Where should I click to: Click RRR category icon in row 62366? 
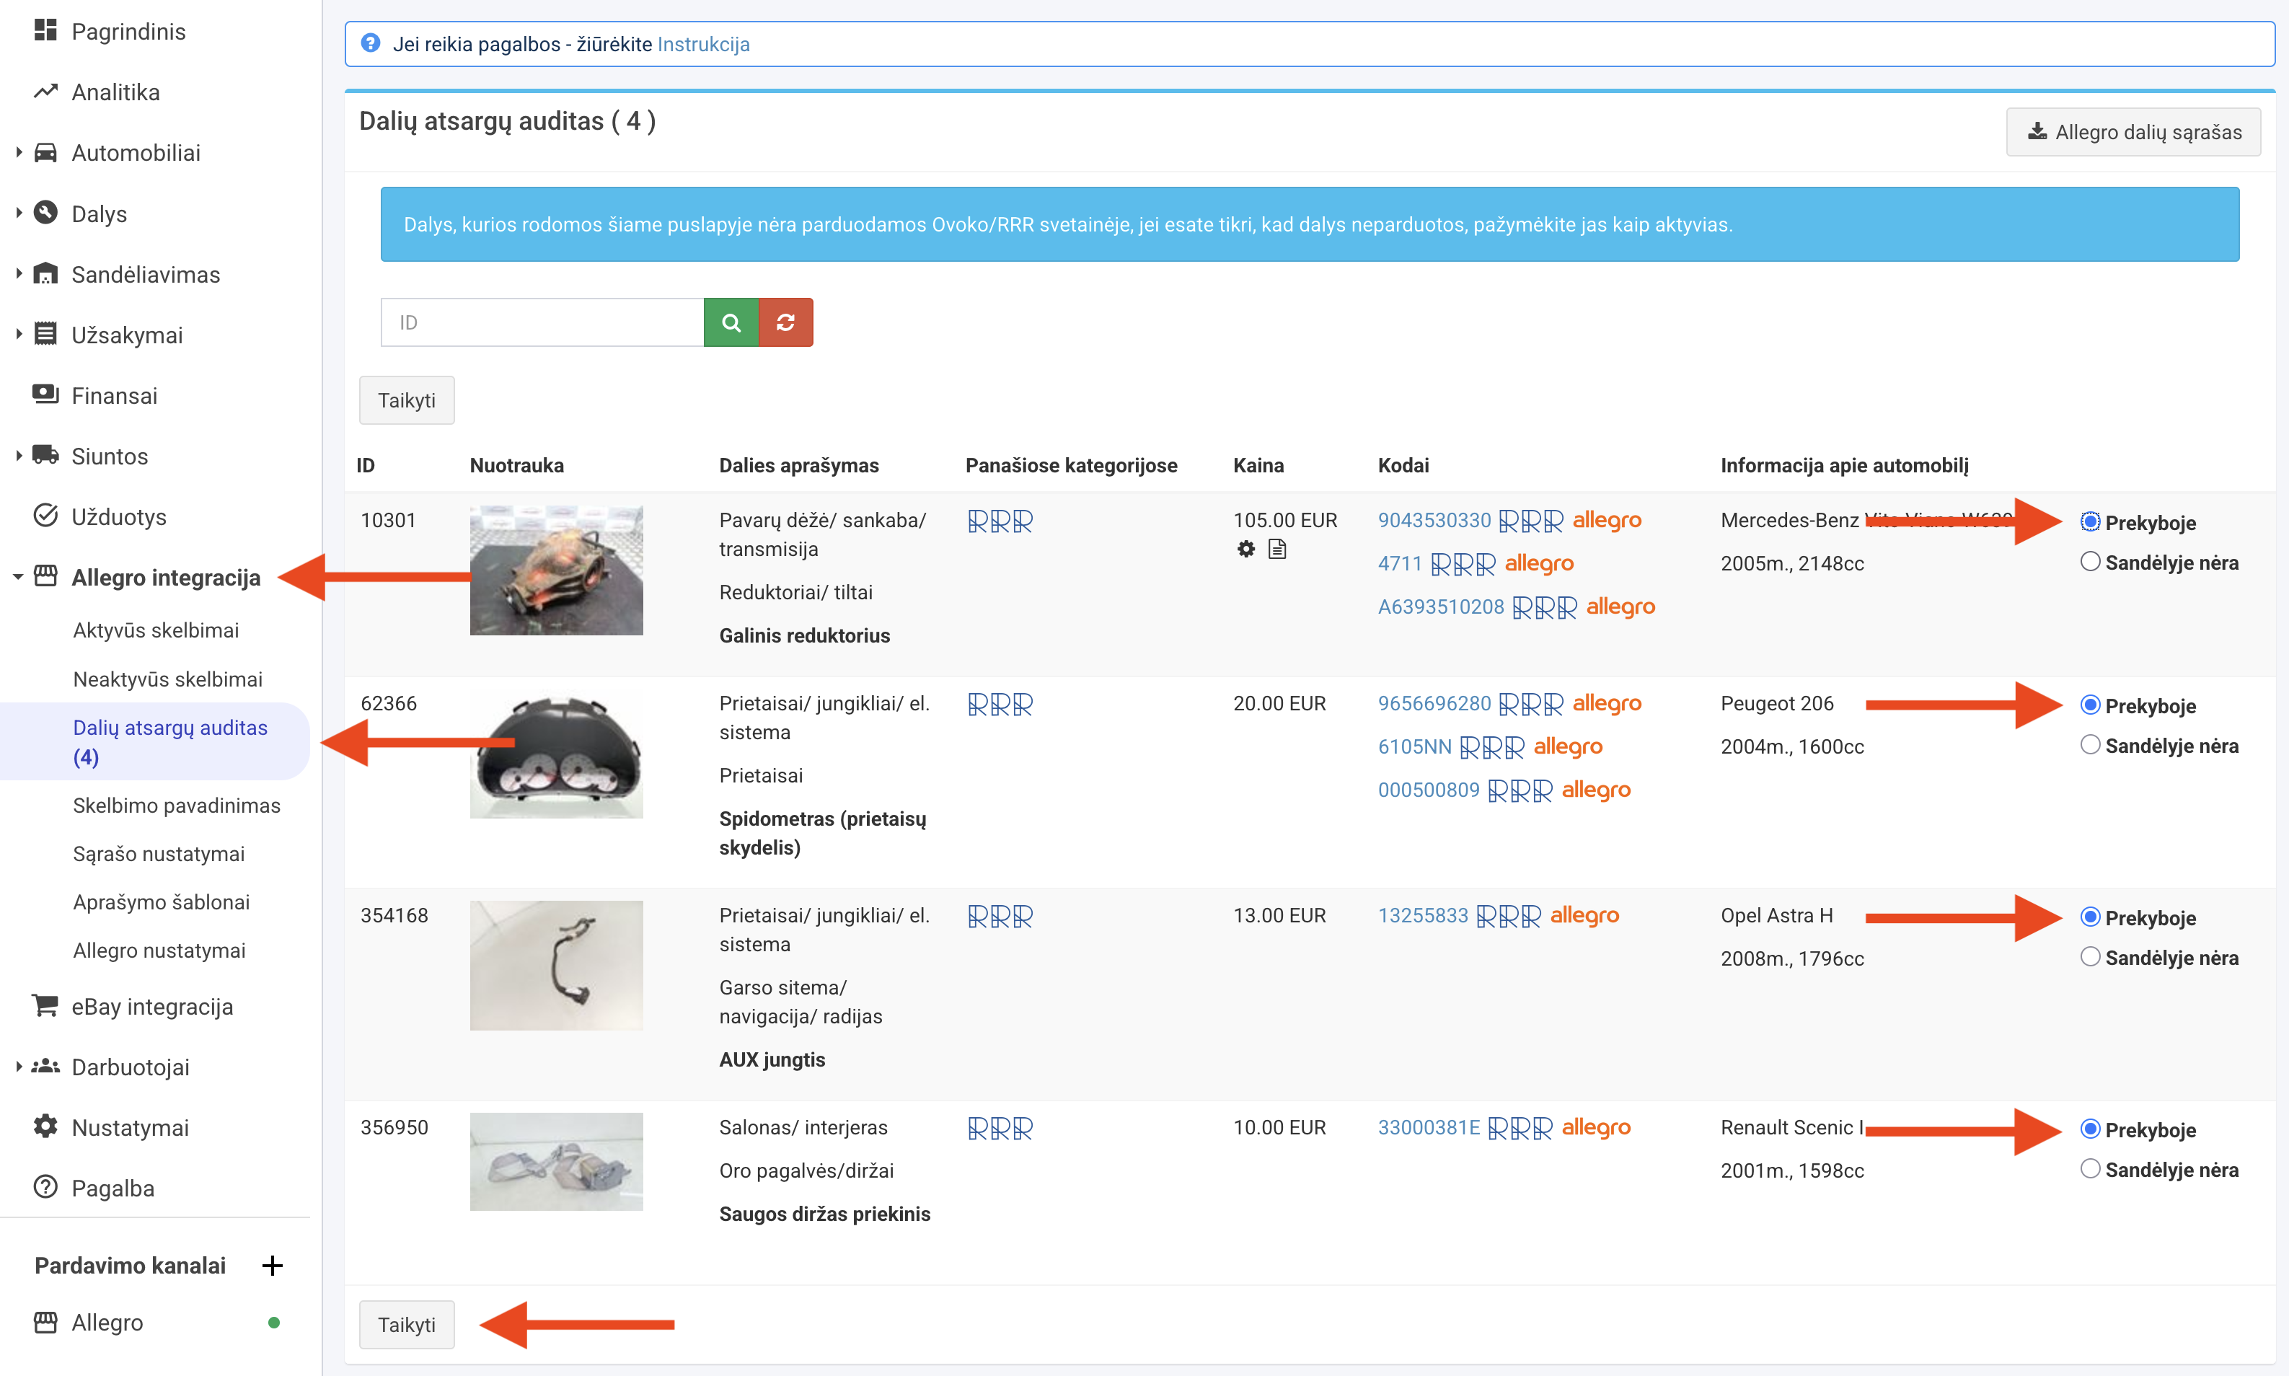(1000, 705)
